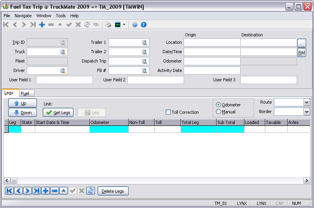Open FB # lookup search icon
314x208 pixels.
click(x=144, y=71)
